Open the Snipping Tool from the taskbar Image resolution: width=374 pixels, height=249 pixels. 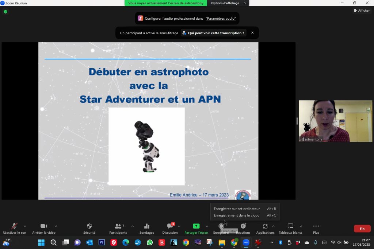tap(210, 242)
